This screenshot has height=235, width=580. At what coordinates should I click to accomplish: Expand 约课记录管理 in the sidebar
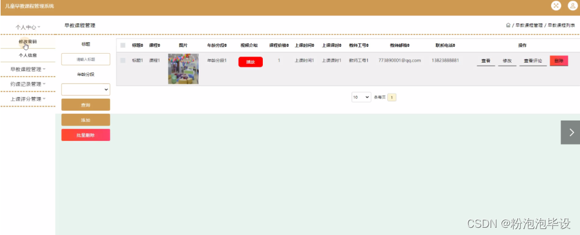coord(28,84)
